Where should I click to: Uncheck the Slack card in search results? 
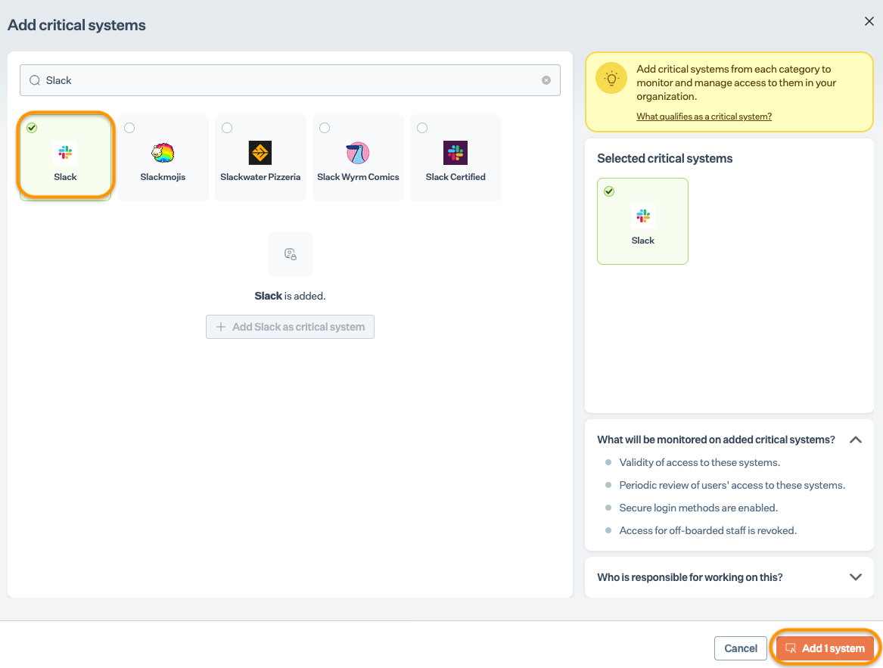pyautogui.click(x=32, y=128)
